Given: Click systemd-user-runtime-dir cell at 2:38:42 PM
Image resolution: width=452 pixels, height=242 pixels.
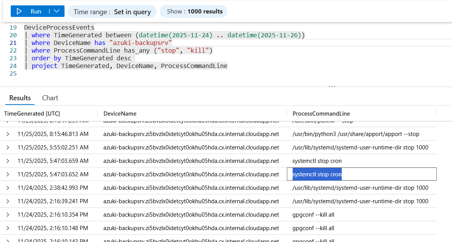Looking at the screenshot, I should pos(360,188).
